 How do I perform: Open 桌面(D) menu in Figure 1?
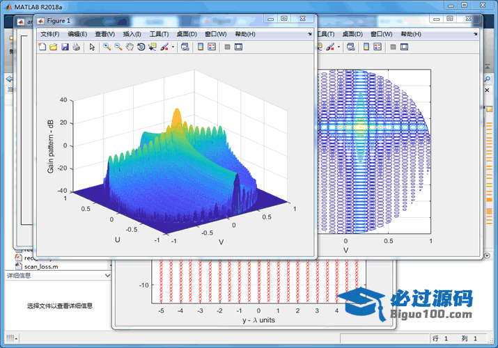coord(187,34)
